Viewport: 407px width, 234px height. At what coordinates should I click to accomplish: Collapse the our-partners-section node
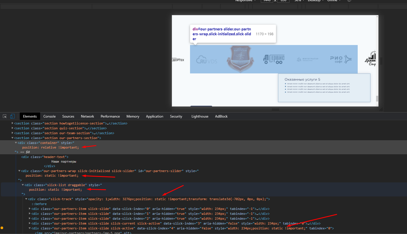12,138
